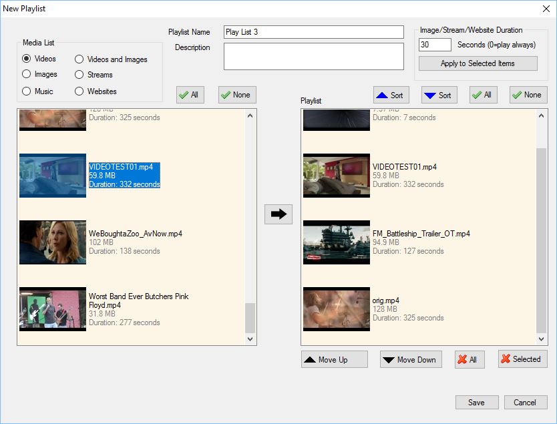Select None in the playlist
557x424 pixels.
(x=528, y=95)
